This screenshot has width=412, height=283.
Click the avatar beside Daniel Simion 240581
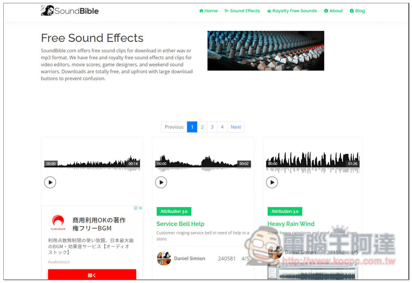[164, 258]
